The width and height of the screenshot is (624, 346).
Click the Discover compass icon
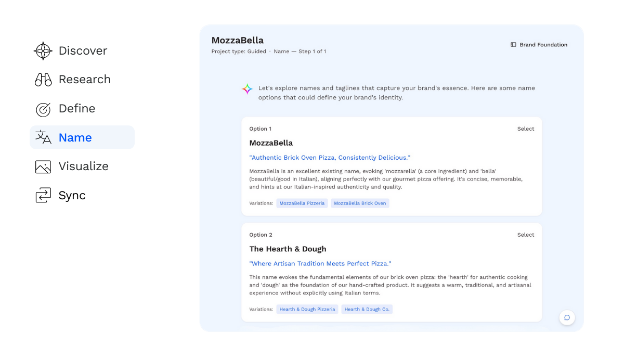pos(43,51)
